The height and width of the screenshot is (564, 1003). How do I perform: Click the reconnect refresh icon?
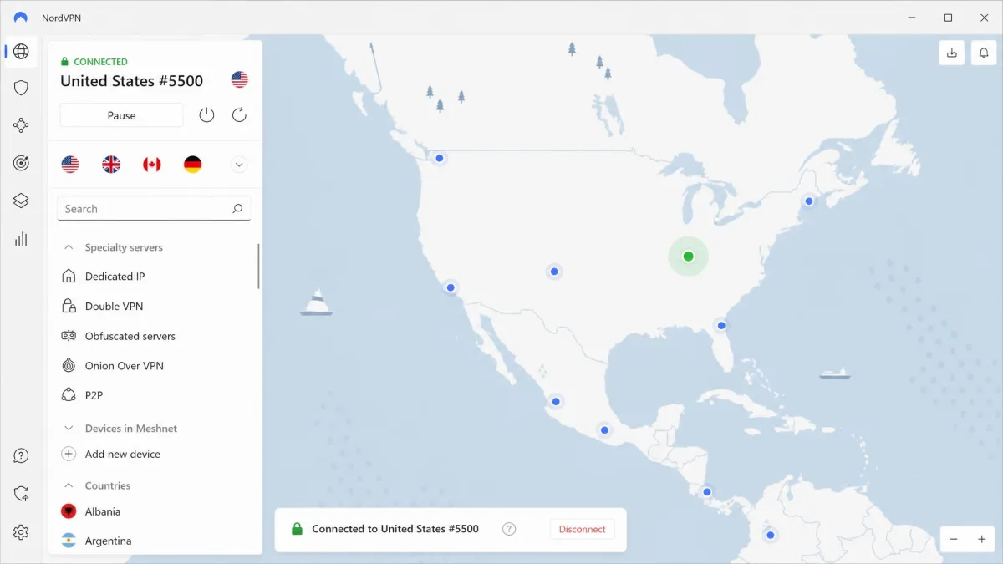pos(239,115)
